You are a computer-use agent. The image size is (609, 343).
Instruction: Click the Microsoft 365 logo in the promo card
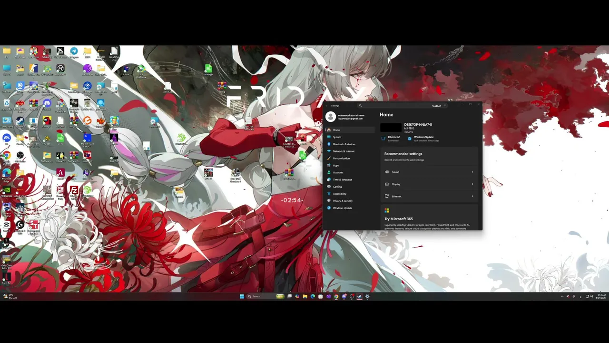pyautogui.click(x=387, y=211)
